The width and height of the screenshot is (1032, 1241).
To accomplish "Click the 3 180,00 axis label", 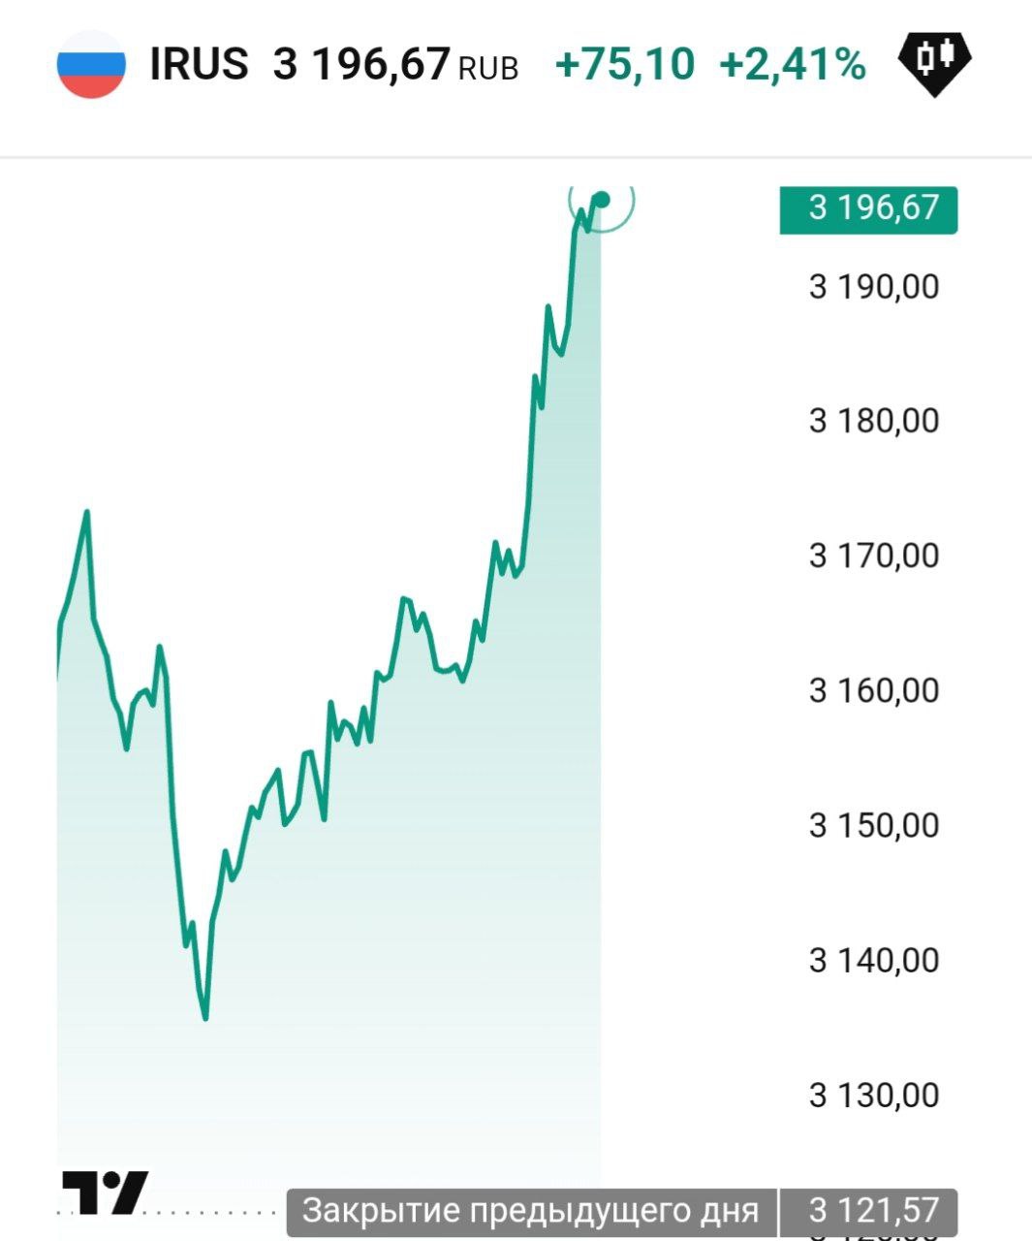I will tap(874, 421).
